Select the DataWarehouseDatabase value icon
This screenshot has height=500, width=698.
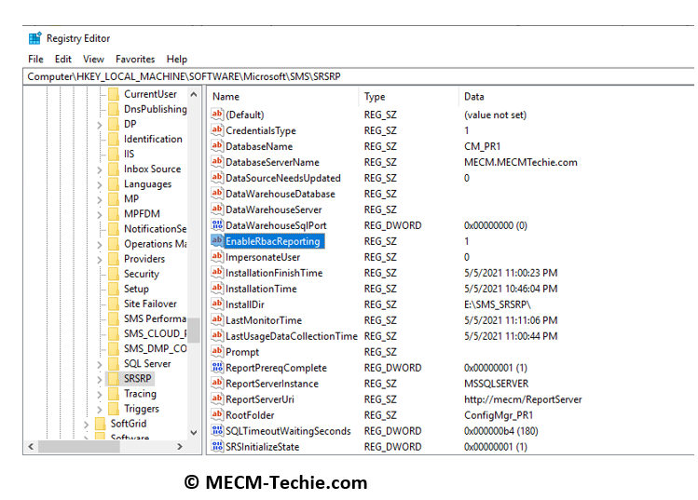tap(217, 194)
